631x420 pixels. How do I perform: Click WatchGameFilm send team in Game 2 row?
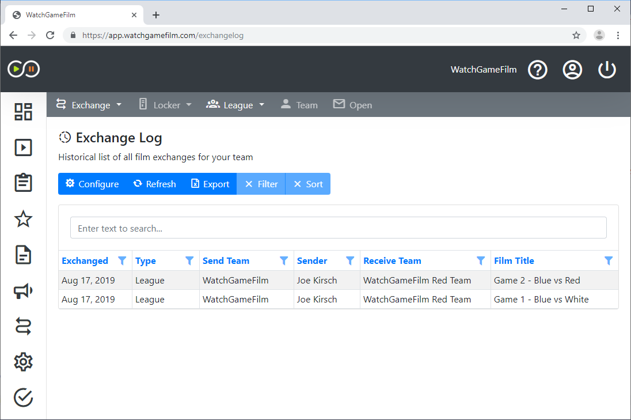click(x=235, y=280)
